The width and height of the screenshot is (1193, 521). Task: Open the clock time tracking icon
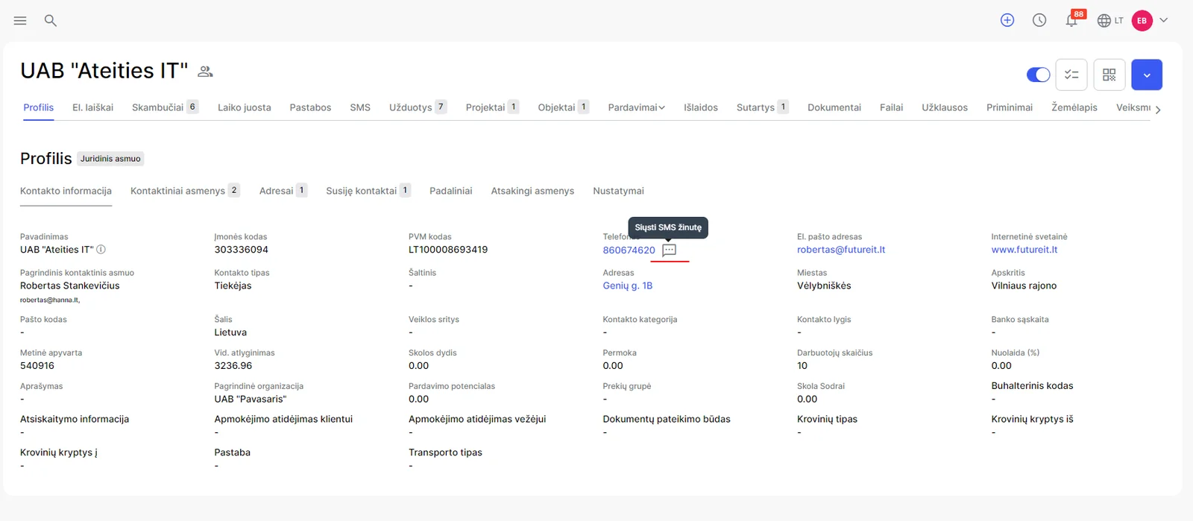coord(1039,21)
